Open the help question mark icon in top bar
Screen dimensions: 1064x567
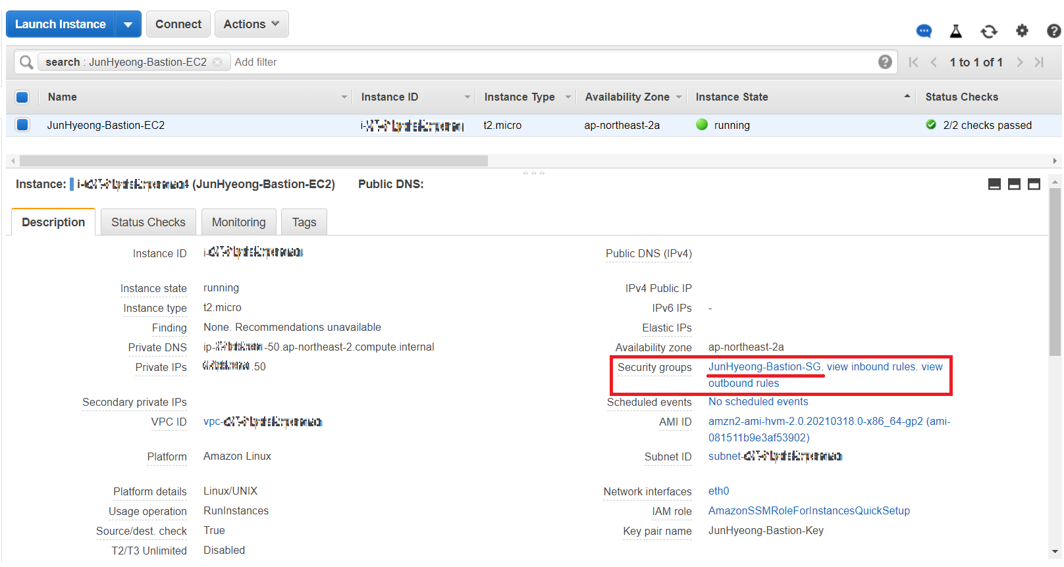(x=1053, y=31)
